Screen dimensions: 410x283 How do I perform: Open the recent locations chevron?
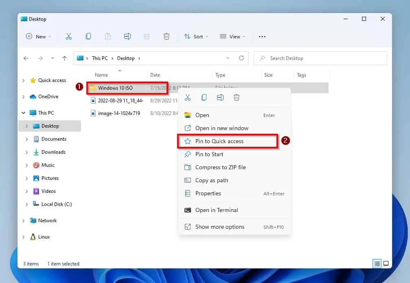coord(53,58)
